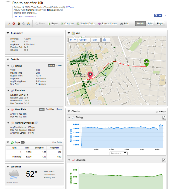Switch heart rate view to Zones
Screen dimensions: 169x189
point(59,109)
